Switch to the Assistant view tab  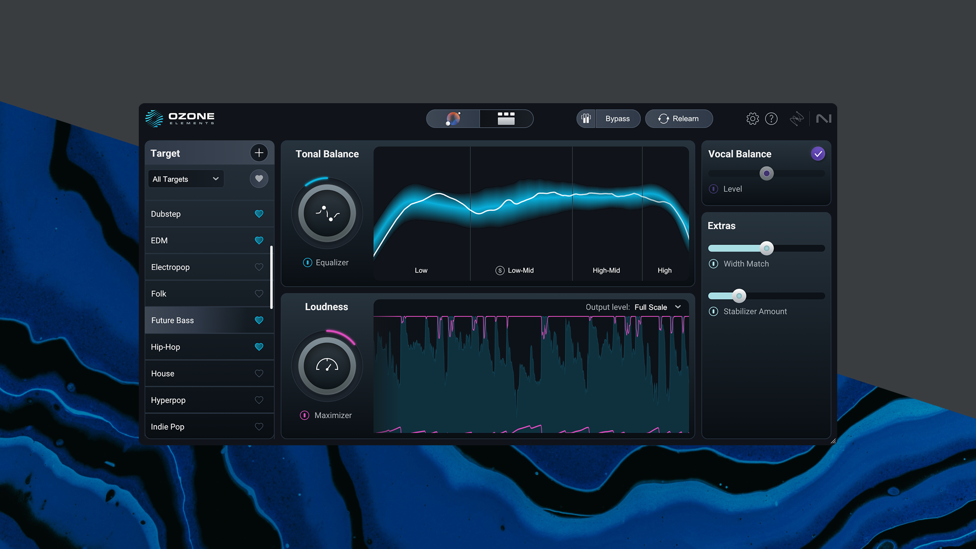point(453,118)
